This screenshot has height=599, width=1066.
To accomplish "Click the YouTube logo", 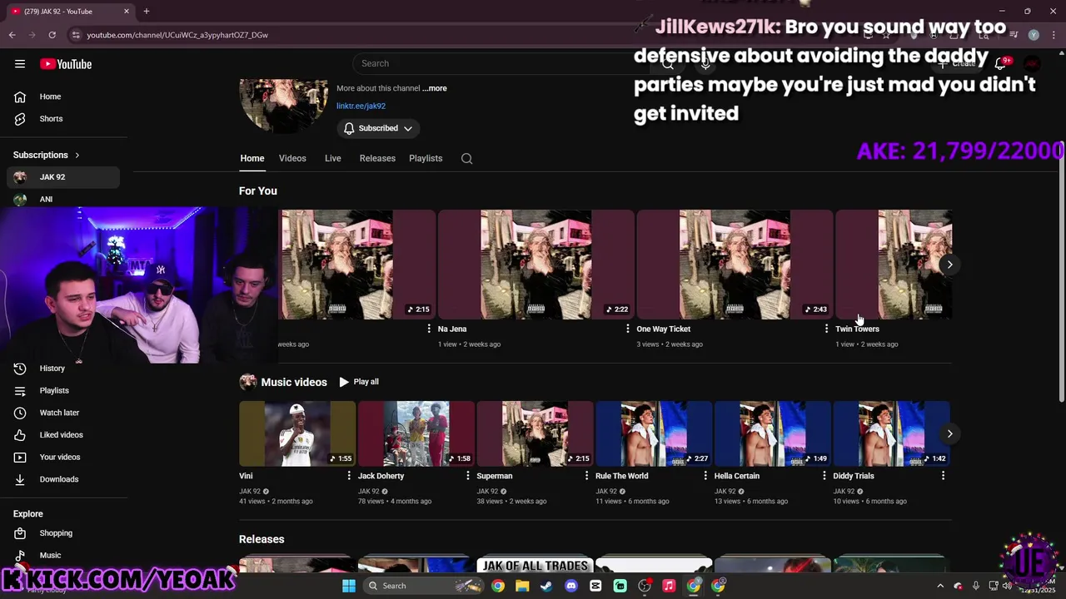I will [x=66, y=64].
